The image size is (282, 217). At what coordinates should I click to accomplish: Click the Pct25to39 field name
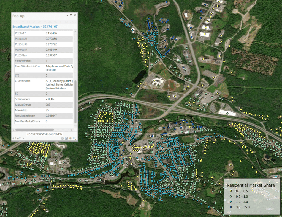[21, 44]
